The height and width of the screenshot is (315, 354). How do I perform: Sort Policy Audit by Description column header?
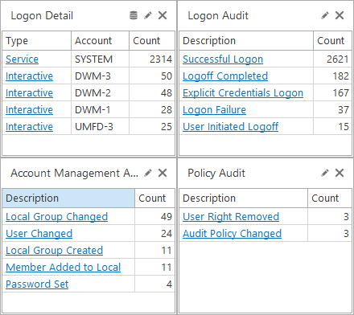pyautogui.click(x=243, y=198)
